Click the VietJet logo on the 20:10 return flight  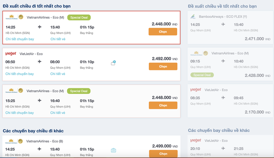[x=195, y=140]
